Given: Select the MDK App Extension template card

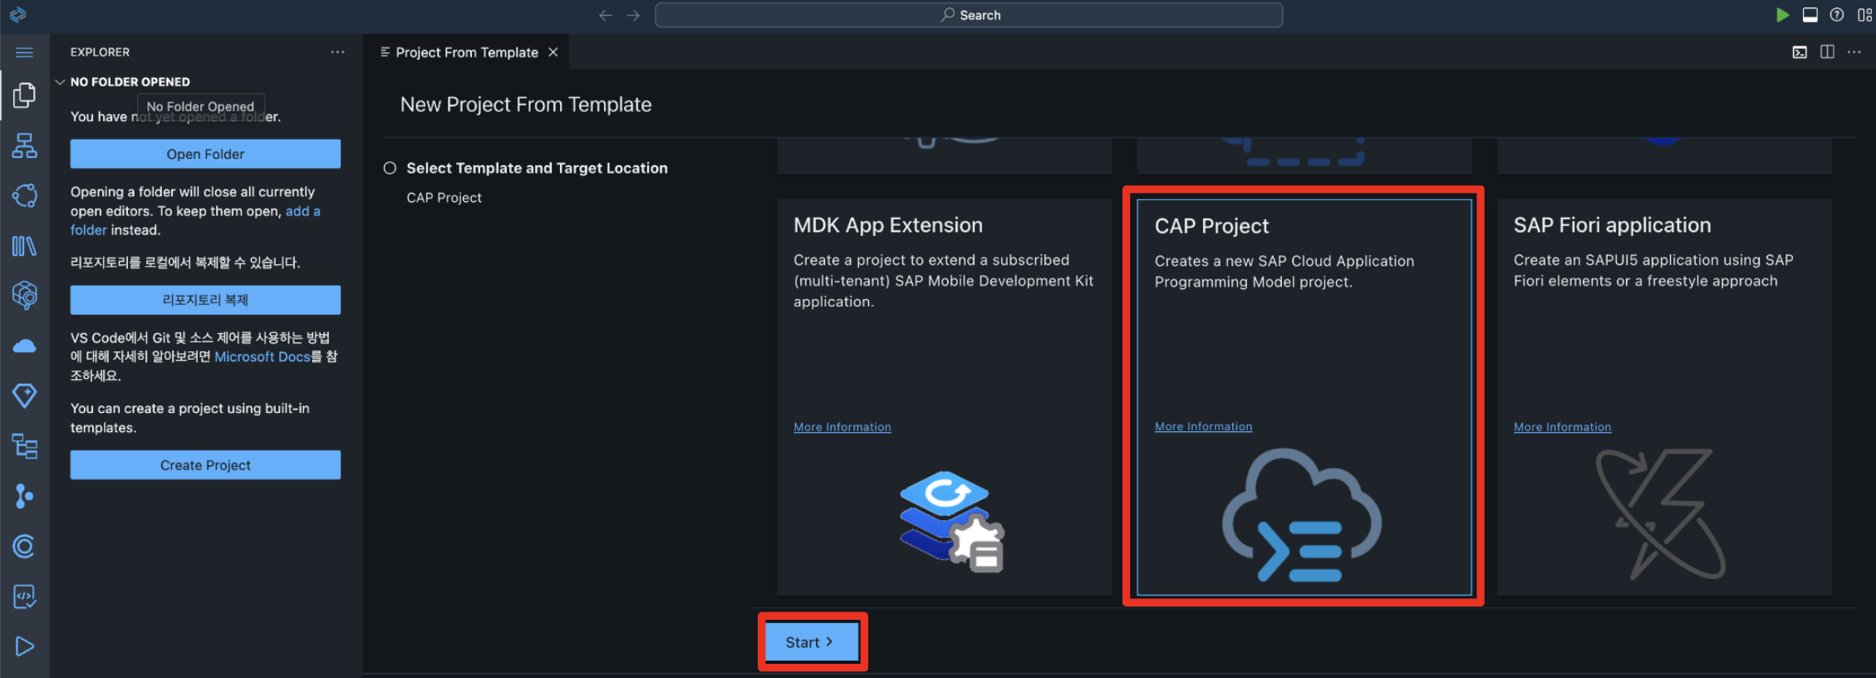Looking at the screenshot, I should [x=944, y=396].
